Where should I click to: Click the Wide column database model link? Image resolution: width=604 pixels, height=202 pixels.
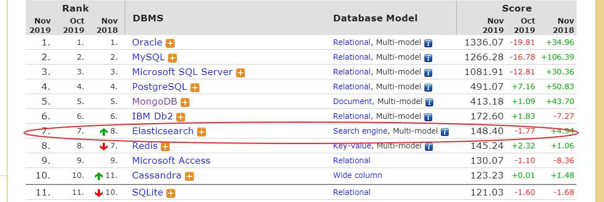(357, 176)
